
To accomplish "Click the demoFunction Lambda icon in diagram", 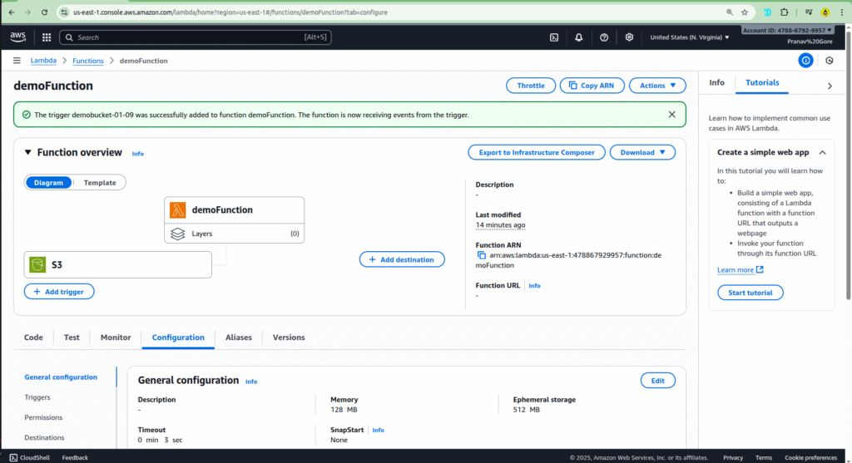I will pos(178,210).
